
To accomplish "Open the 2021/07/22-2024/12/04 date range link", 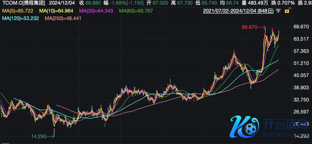I will pyautogui.click(x=238, y=11).
